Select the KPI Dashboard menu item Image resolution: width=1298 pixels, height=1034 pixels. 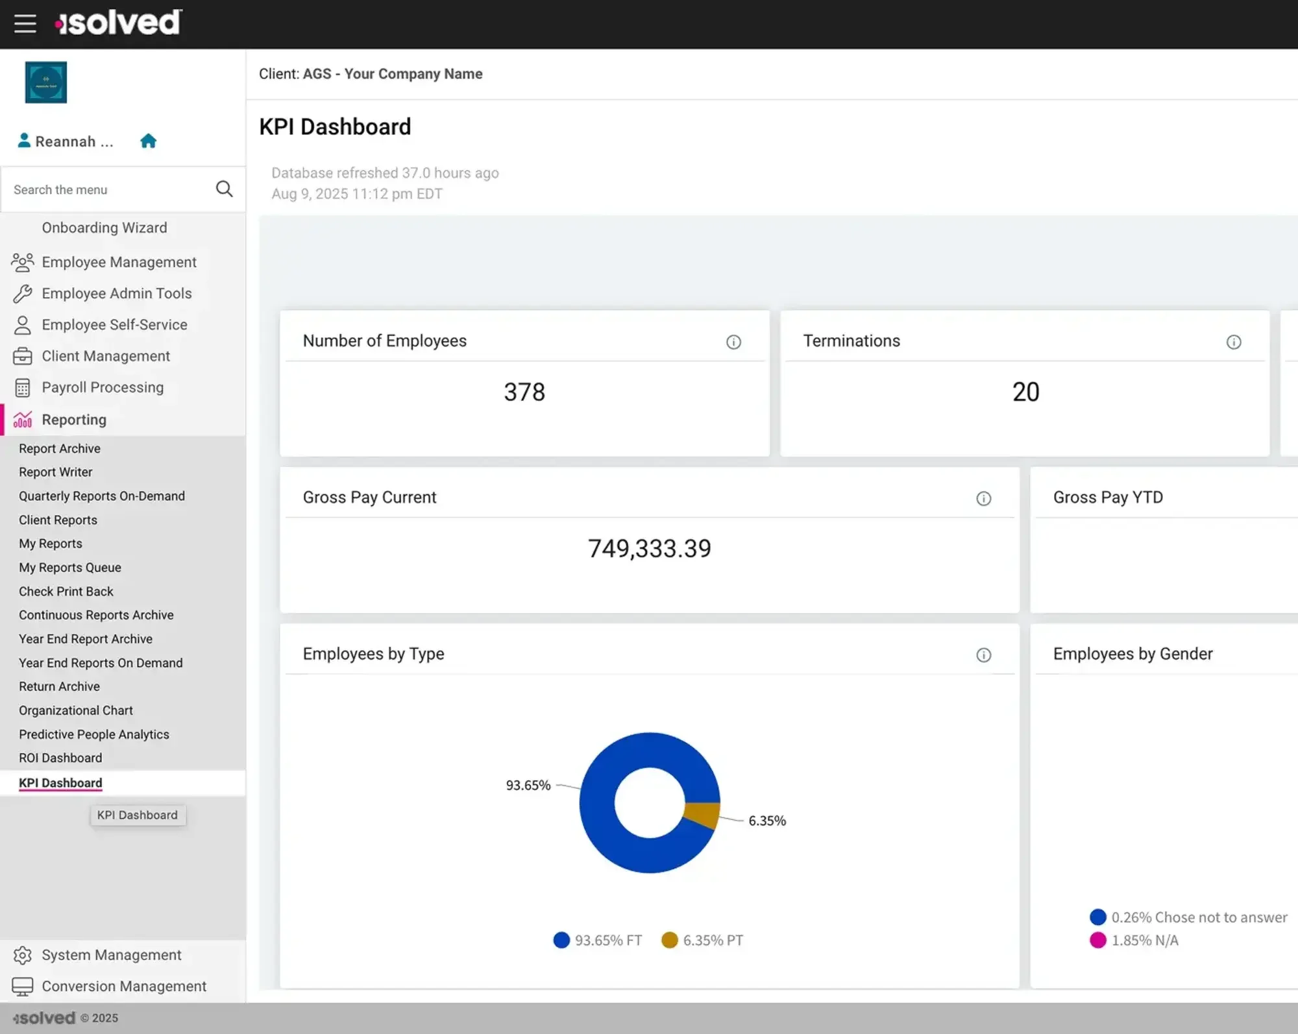click(x=60, y=783)
